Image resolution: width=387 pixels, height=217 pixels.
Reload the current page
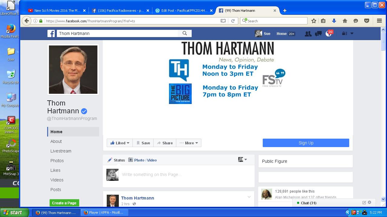point(233,21)
